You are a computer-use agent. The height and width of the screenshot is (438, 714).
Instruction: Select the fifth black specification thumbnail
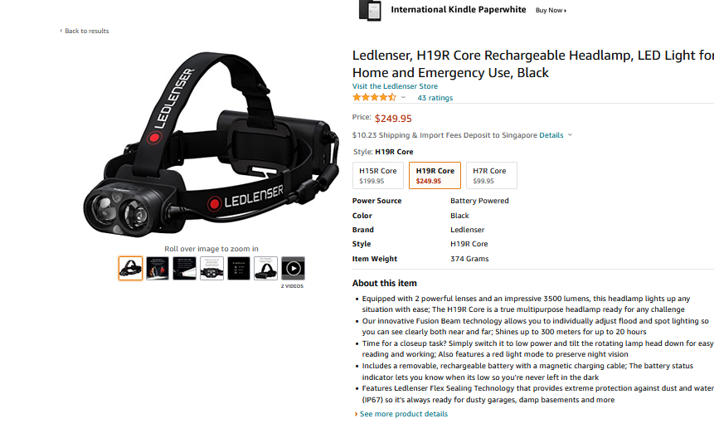[x=239, y=268]
